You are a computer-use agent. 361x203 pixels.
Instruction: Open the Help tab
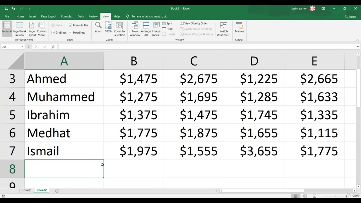117,16
